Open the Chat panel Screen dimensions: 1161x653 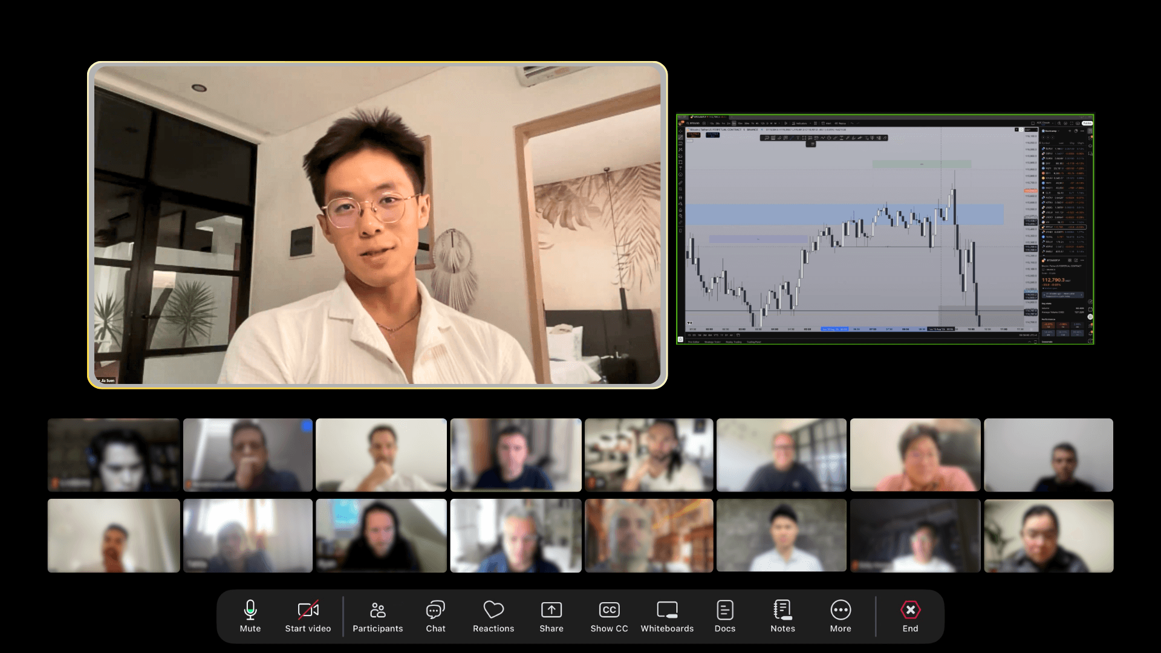coord(435,616)
